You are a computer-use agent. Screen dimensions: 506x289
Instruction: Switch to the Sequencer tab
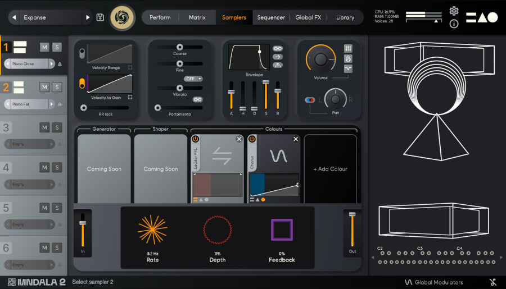click(271, 17)
